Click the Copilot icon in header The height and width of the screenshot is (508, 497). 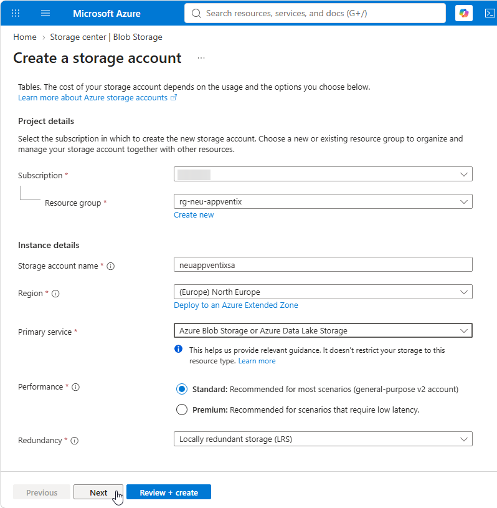pos(463,13)
